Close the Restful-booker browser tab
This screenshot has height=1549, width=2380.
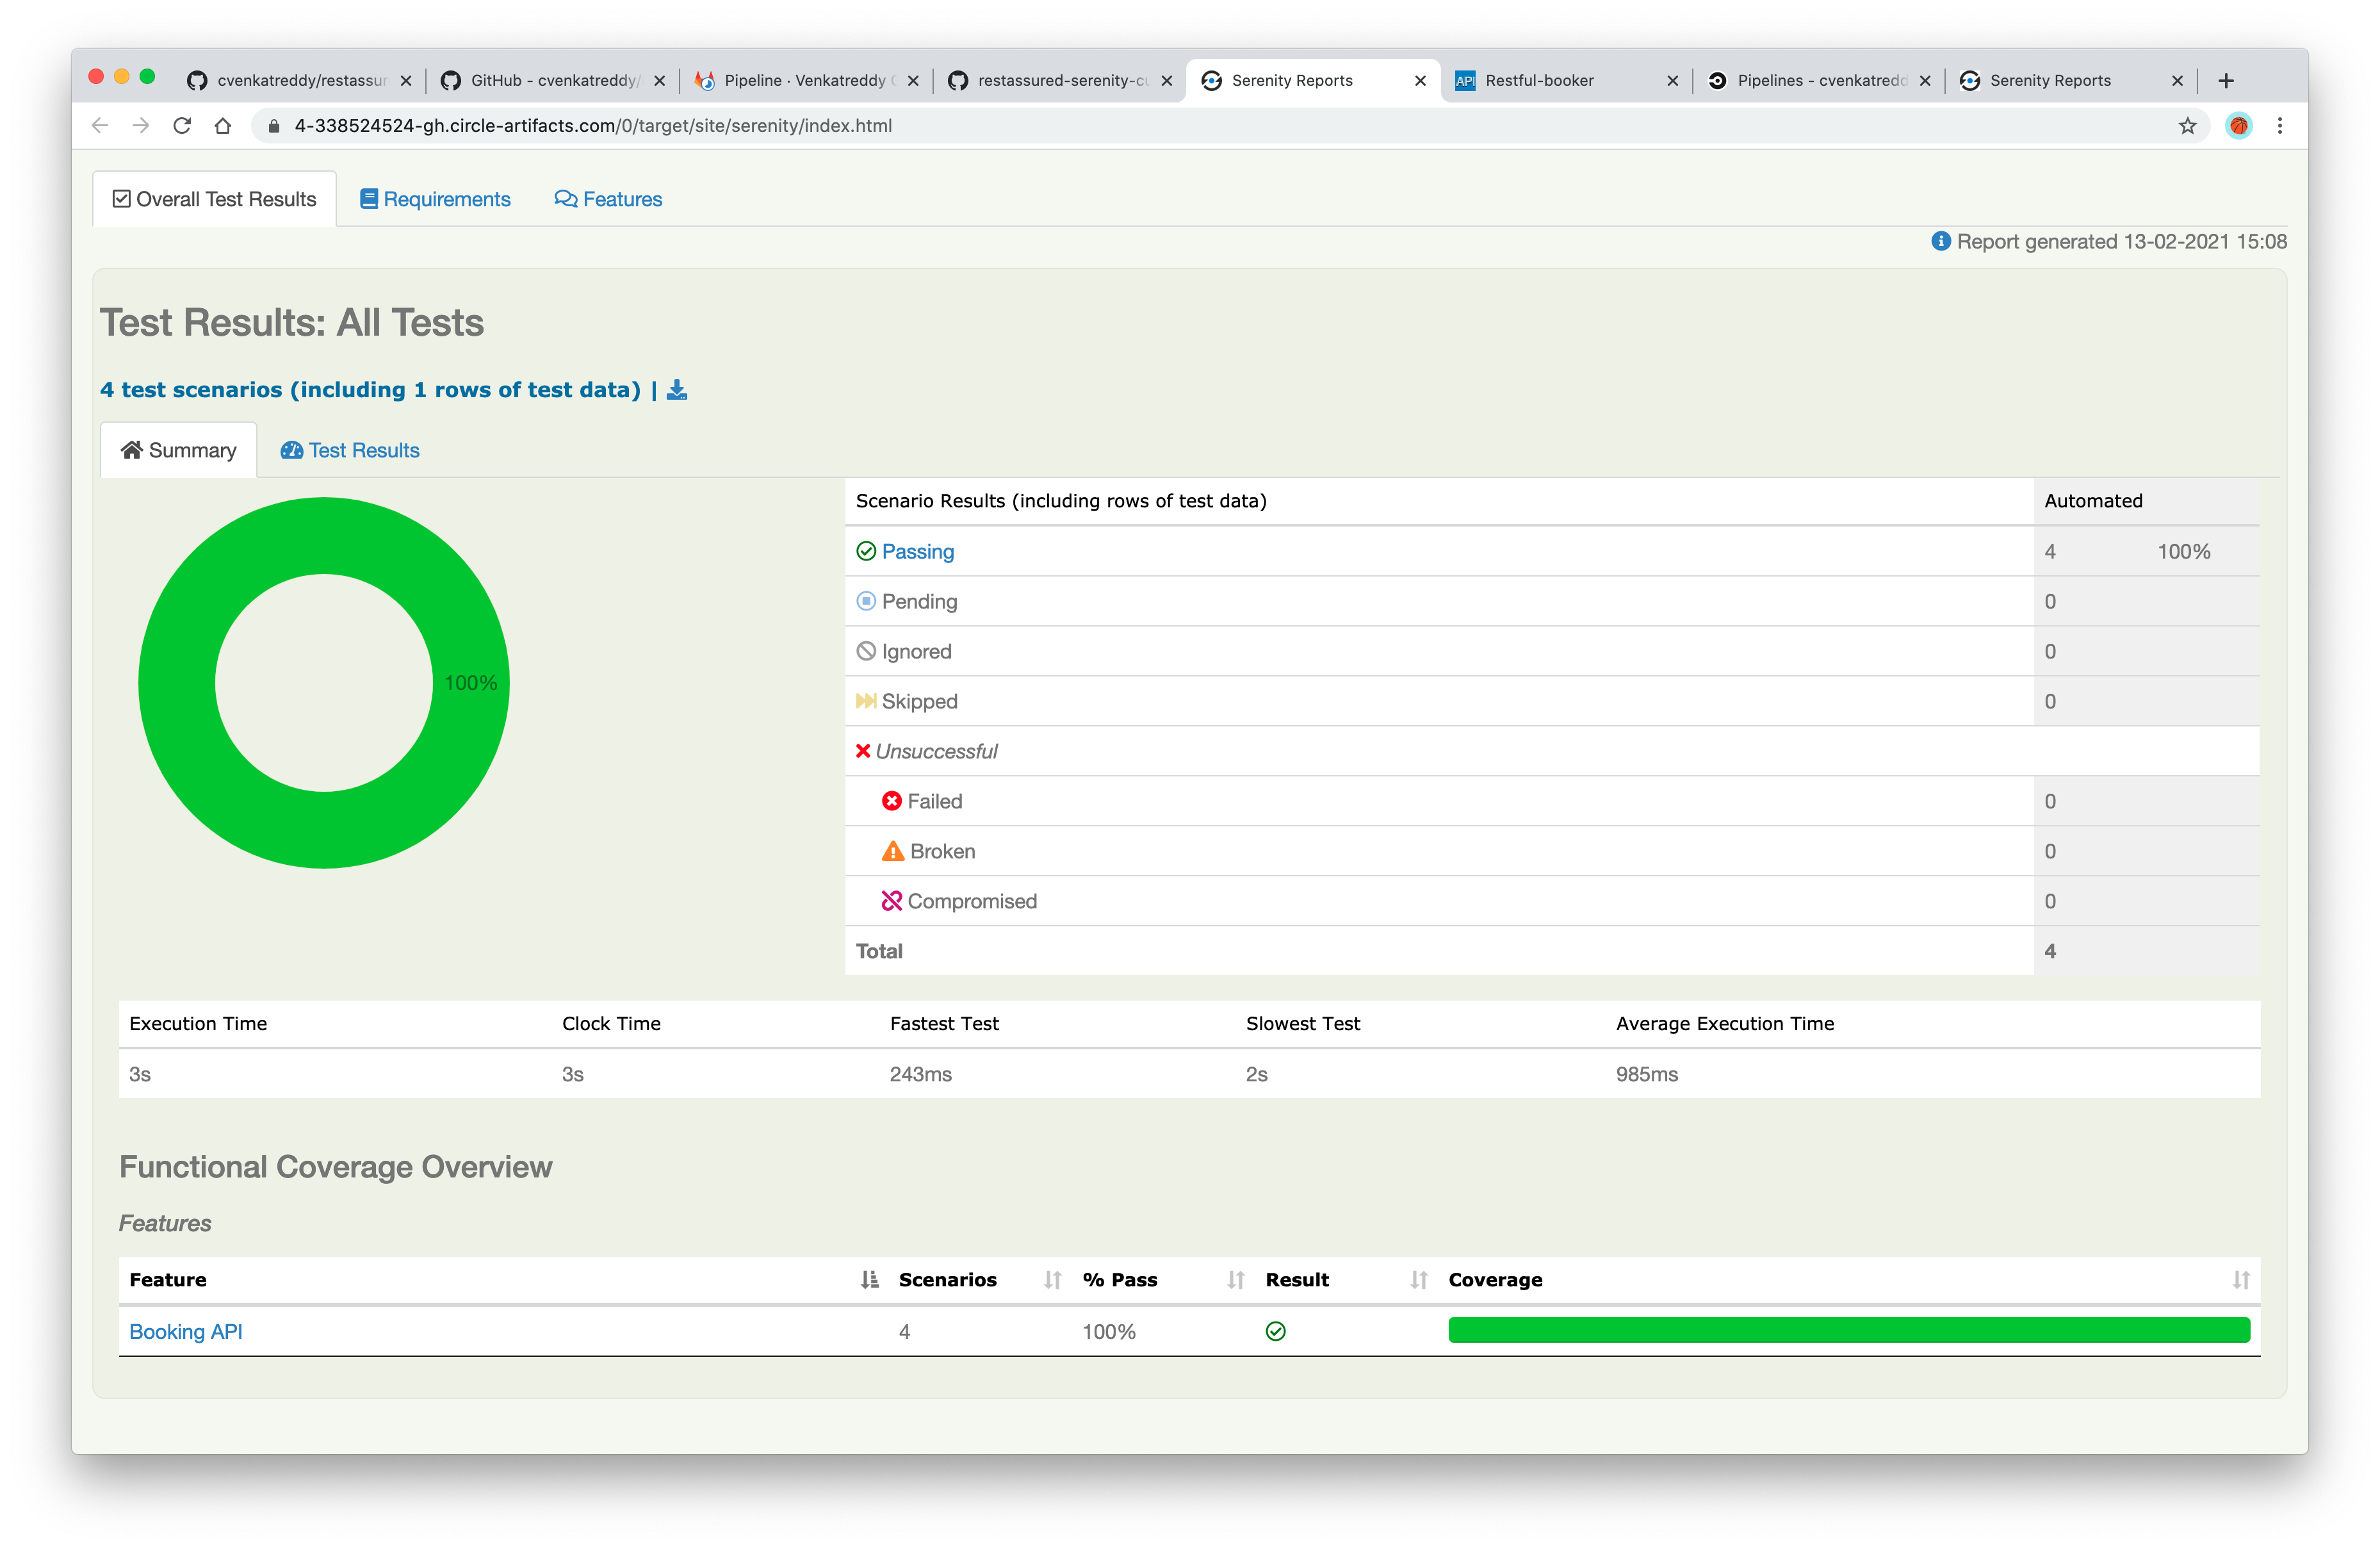[1672, 81]
